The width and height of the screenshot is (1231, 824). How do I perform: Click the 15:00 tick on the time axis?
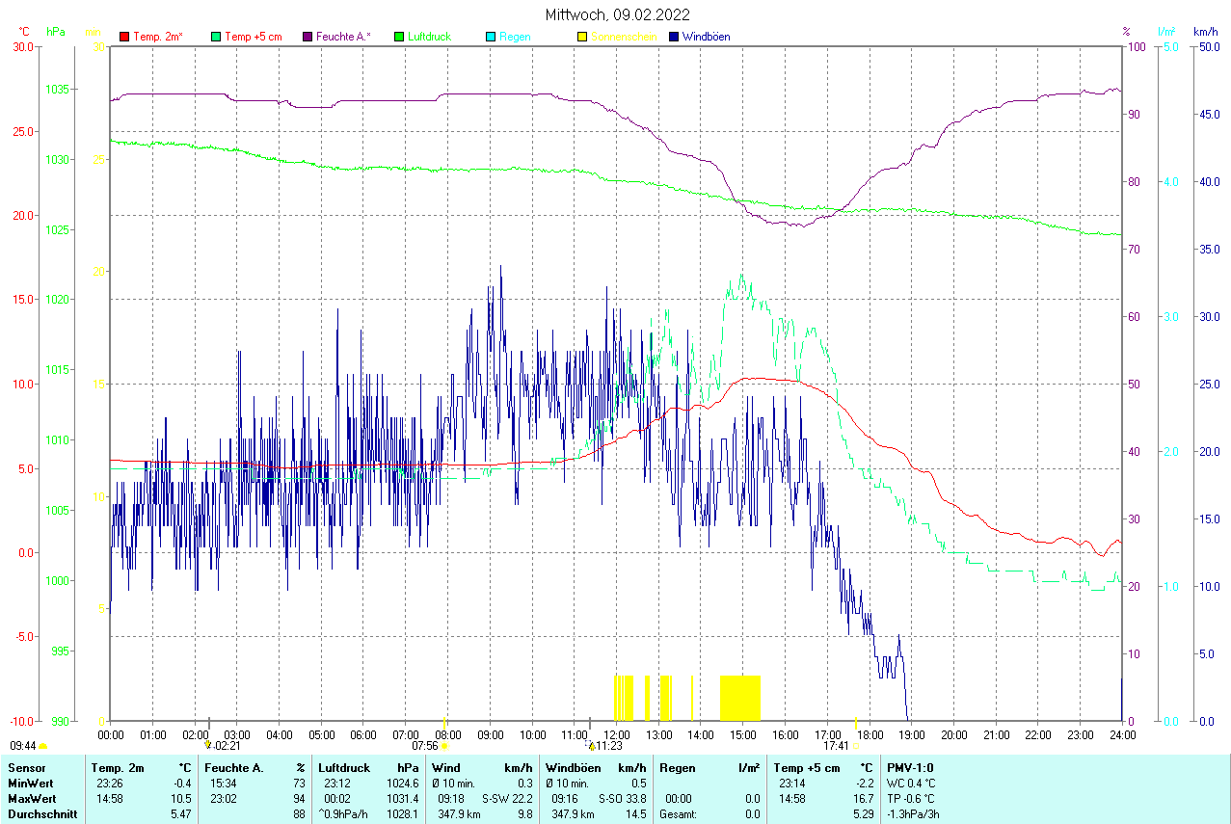click(742, 734)
